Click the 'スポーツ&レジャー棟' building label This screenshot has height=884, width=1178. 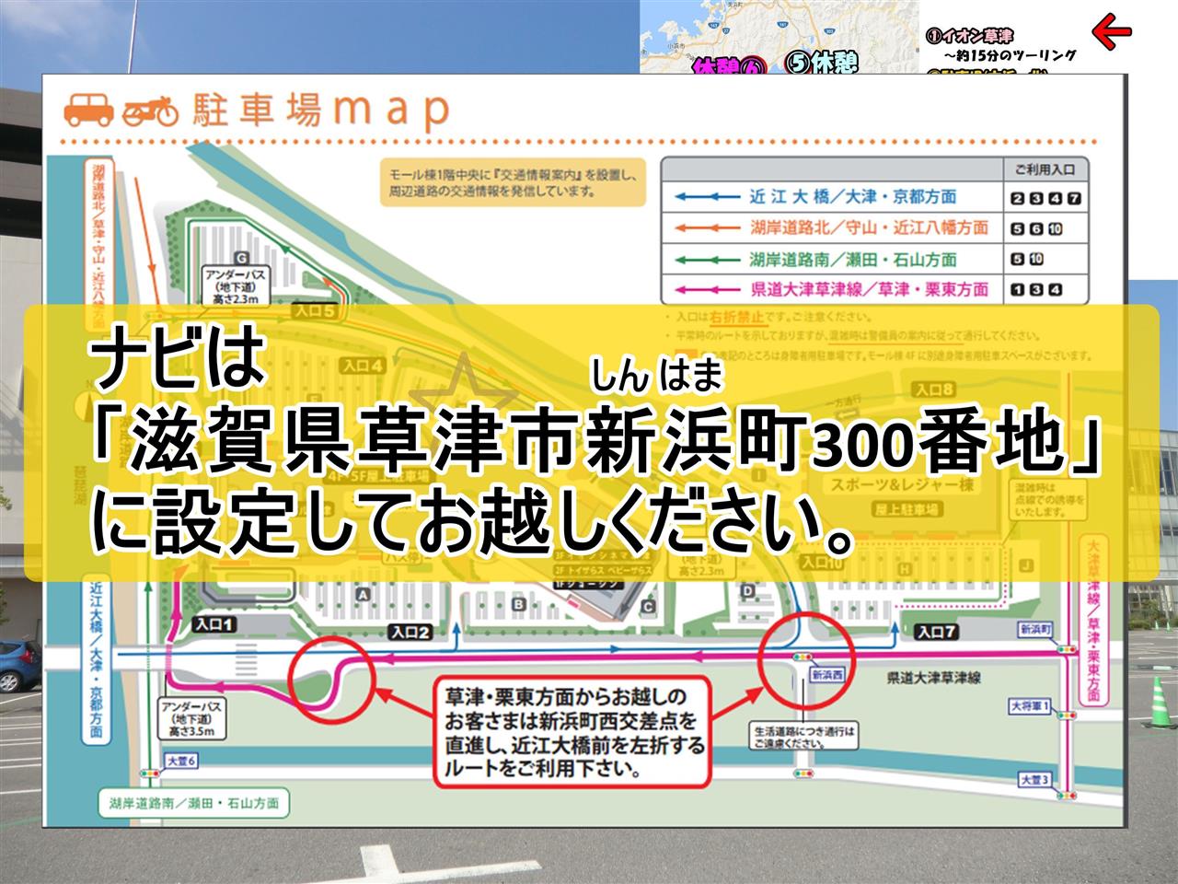click(901, 485)
